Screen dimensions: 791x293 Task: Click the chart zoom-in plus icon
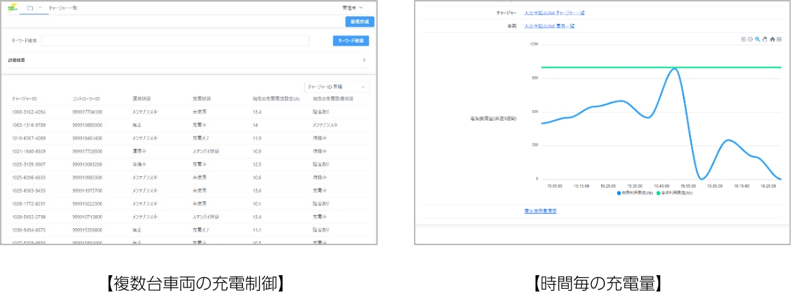point(743,40)
